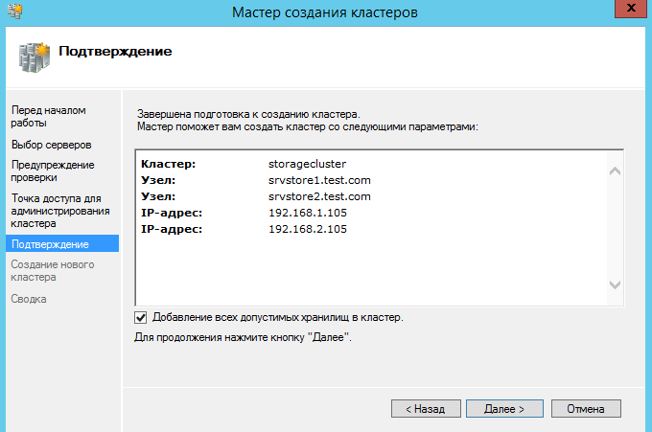The image size is (652, 432).
Task: Click the scroll down arrow in summary box
Action: (x=616, y=284)
